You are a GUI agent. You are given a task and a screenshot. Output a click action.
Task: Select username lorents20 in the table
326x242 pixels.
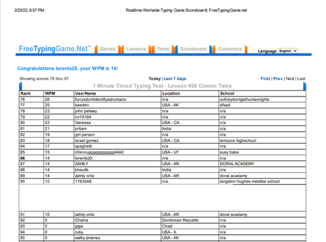click(x=83, y=158)
